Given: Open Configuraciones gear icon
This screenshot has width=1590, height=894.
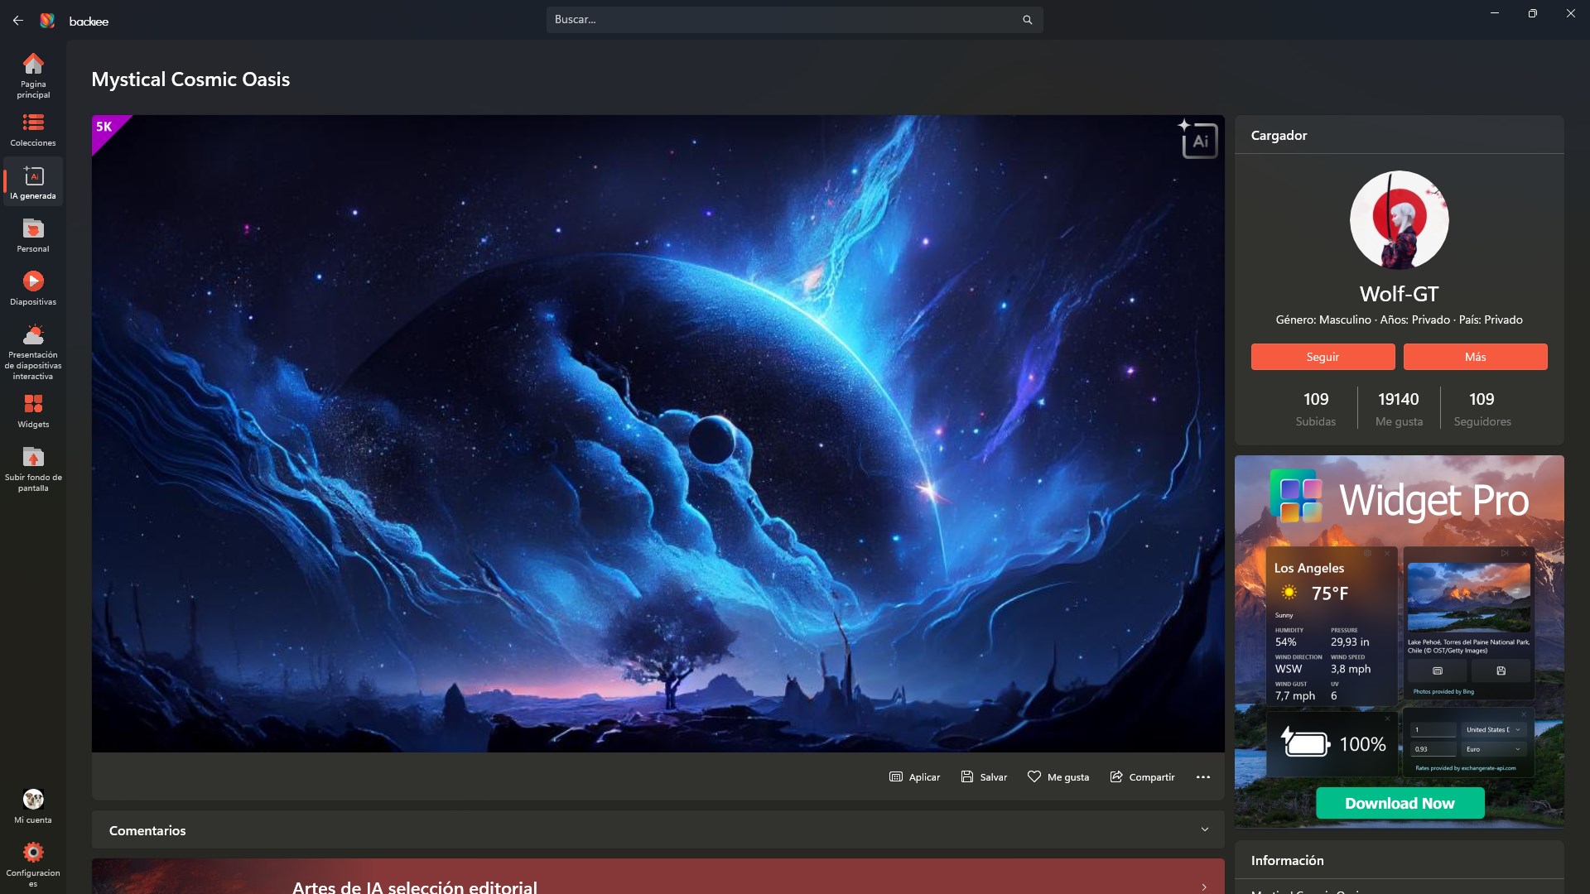Looking at the screenshot, I should click(x=33, y=853).
